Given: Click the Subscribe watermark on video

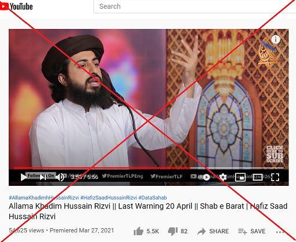Looking at the screenshot, I should point(275,154).
